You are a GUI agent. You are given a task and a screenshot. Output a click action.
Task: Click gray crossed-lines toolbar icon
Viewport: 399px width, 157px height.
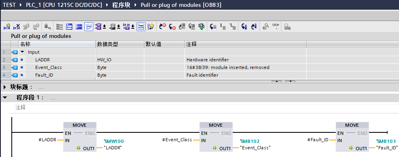(233, 26)
